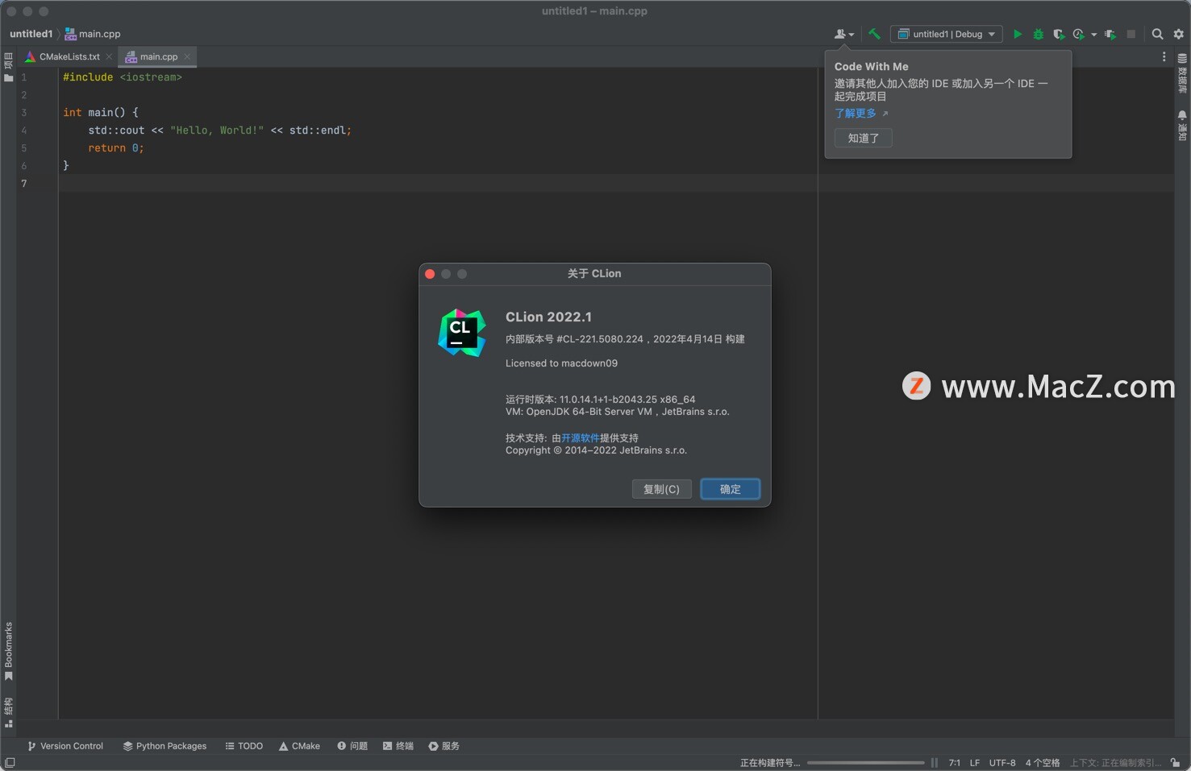Viewport: 1191px width, 771px height.
Task: Open the CMake tool window
Action: pos(299,746)
